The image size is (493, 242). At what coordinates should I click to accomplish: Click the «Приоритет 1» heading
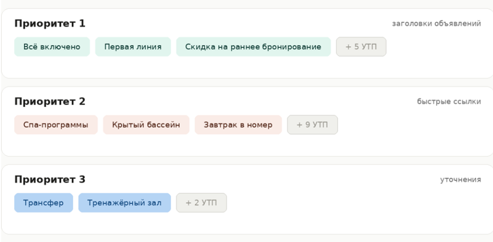pos(50,24)
